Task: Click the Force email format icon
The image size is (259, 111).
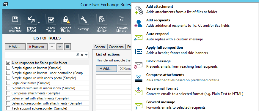Action: click(x=138, y=91)
